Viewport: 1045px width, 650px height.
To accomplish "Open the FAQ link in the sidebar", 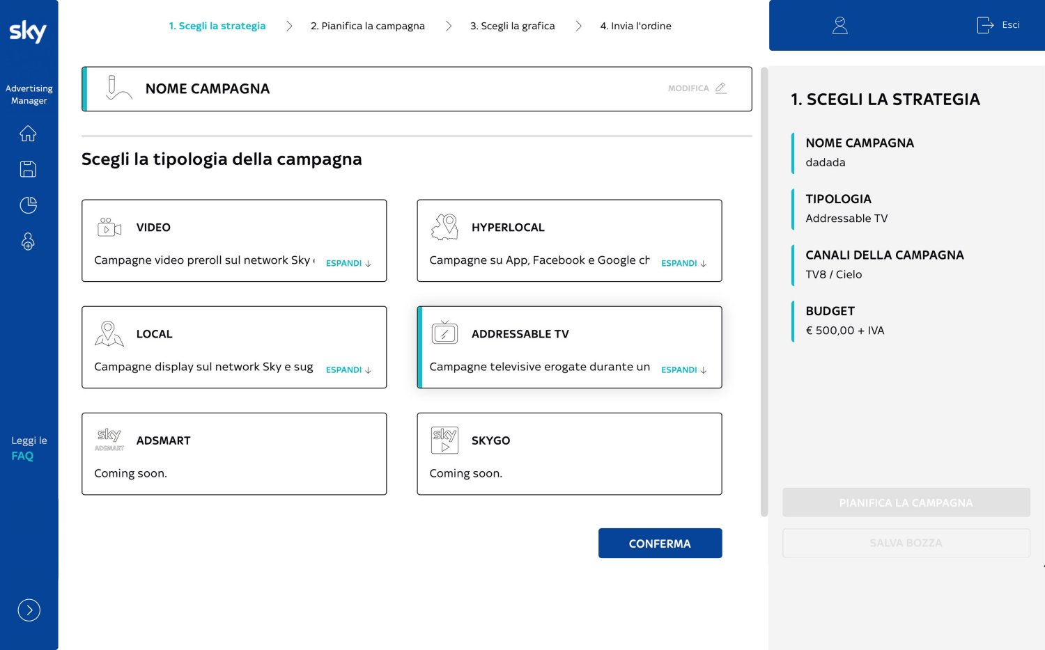I will (x=22, y=456).
